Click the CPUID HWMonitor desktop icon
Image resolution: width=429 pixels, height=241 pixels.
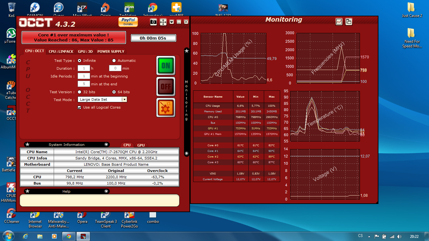10,192
